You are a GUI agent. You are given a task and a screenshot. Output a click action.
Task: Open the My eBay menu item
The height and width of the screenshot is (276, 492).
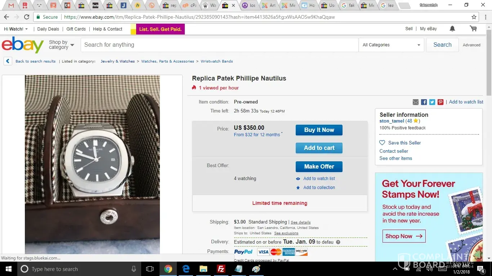(428, 29)
